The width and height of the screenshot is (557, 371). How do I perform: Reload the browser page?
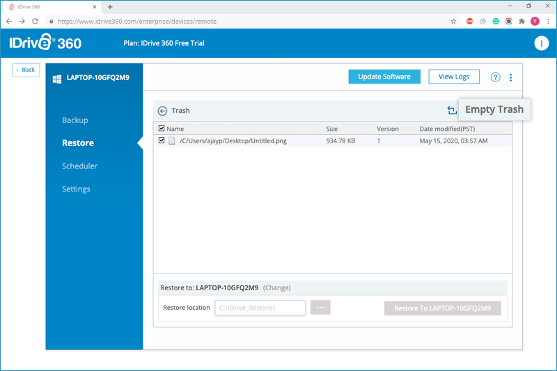35,22
